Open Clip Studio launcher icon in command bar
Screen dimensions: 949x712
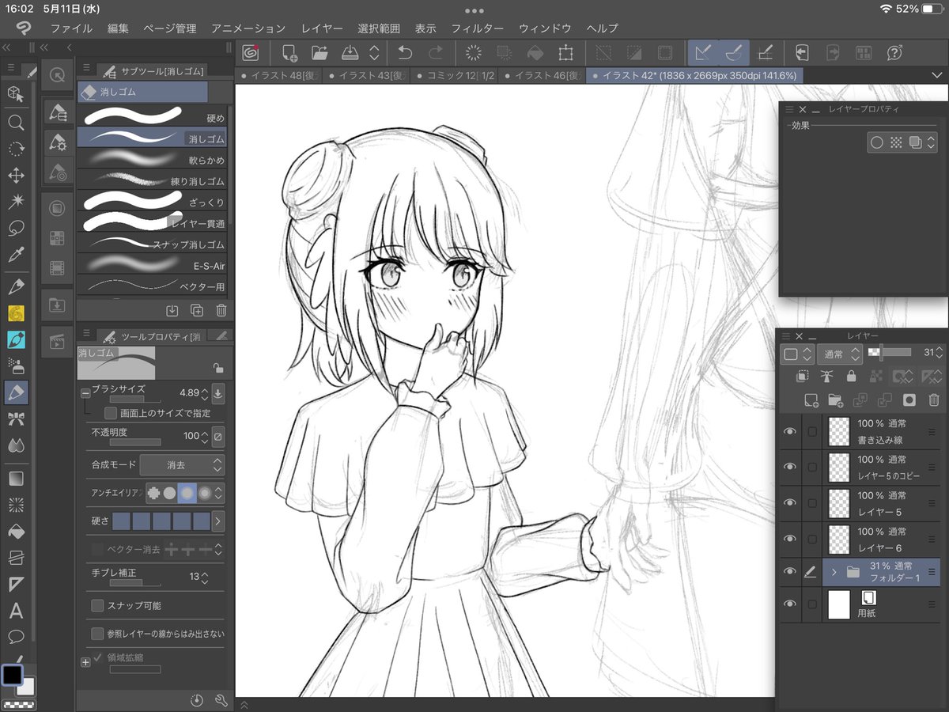pyautogui.click(x=251, y=53)
